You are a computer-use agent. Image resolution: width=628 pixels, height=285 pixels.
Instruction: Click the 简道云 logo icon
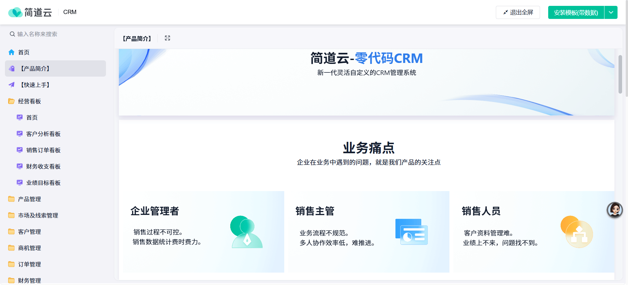click(15, 12)
